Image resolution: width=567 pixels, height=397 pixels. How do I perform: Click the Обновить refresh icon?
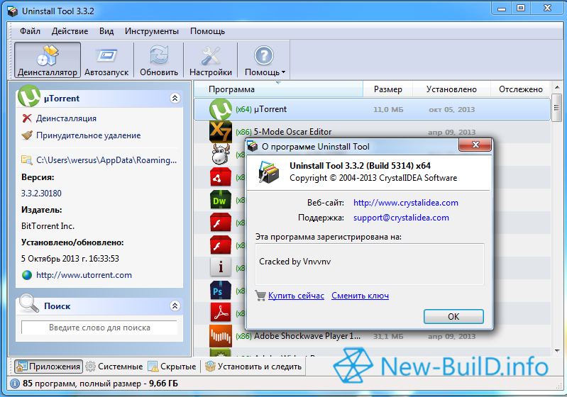pyautogui.click(x=159, y=56)
